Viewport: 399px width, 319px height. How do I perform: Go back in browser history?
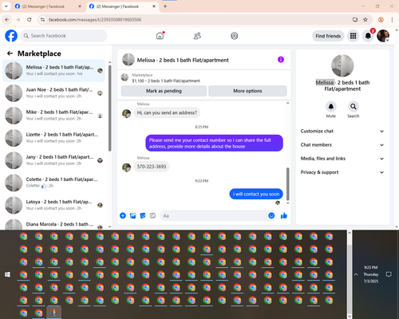pos(7,20)
